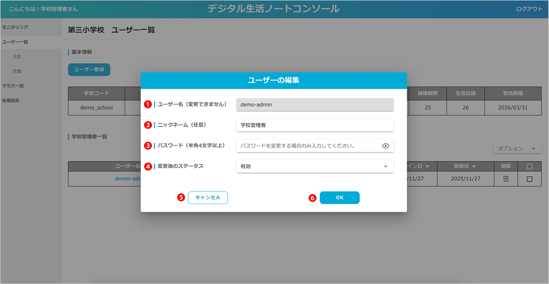Open モニタリング in the sidebar
This screenshot has width=549, height=284.
coord(15,27)
